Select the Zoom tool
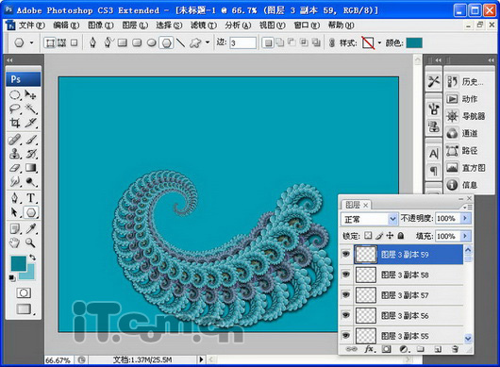This screenshot has height=367, width=500. 31,243
